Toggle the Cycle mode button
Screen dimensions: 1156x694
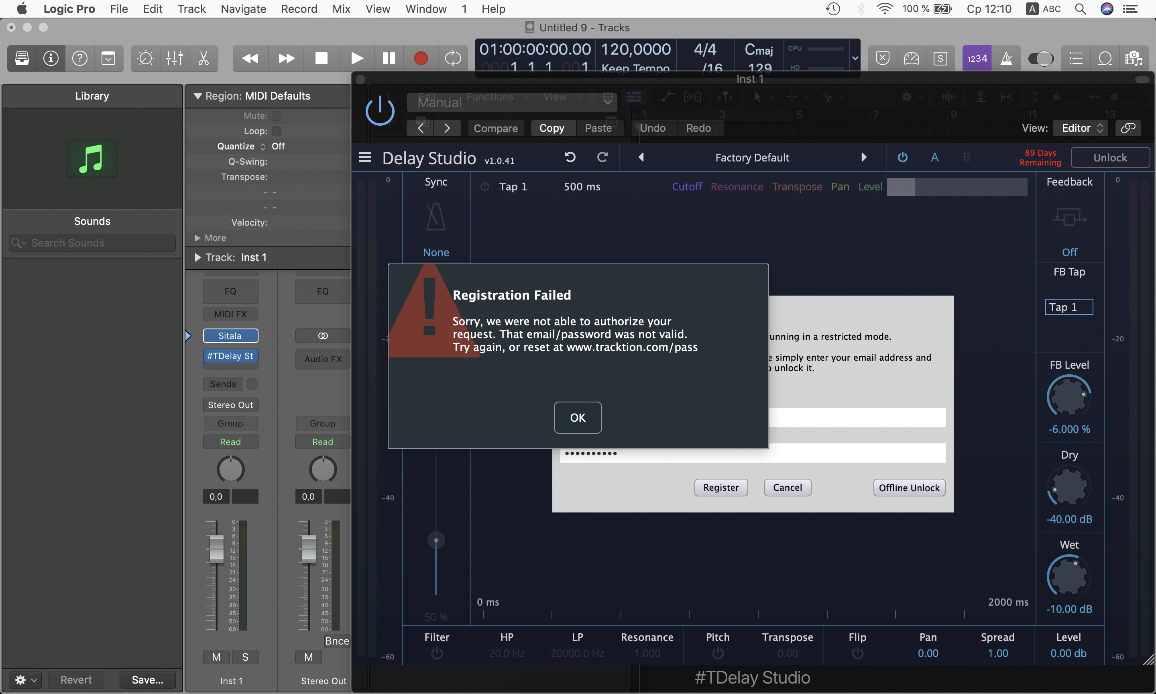click(x=452, y=59)
